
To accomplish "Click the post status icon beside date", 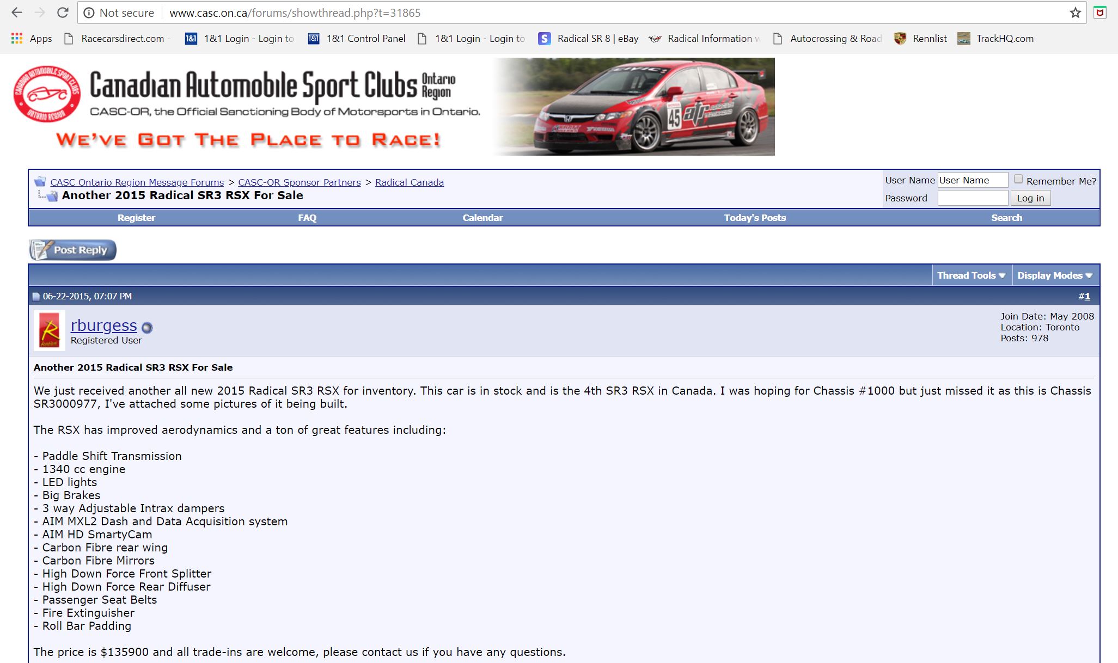I will click(x=36, y=297).
